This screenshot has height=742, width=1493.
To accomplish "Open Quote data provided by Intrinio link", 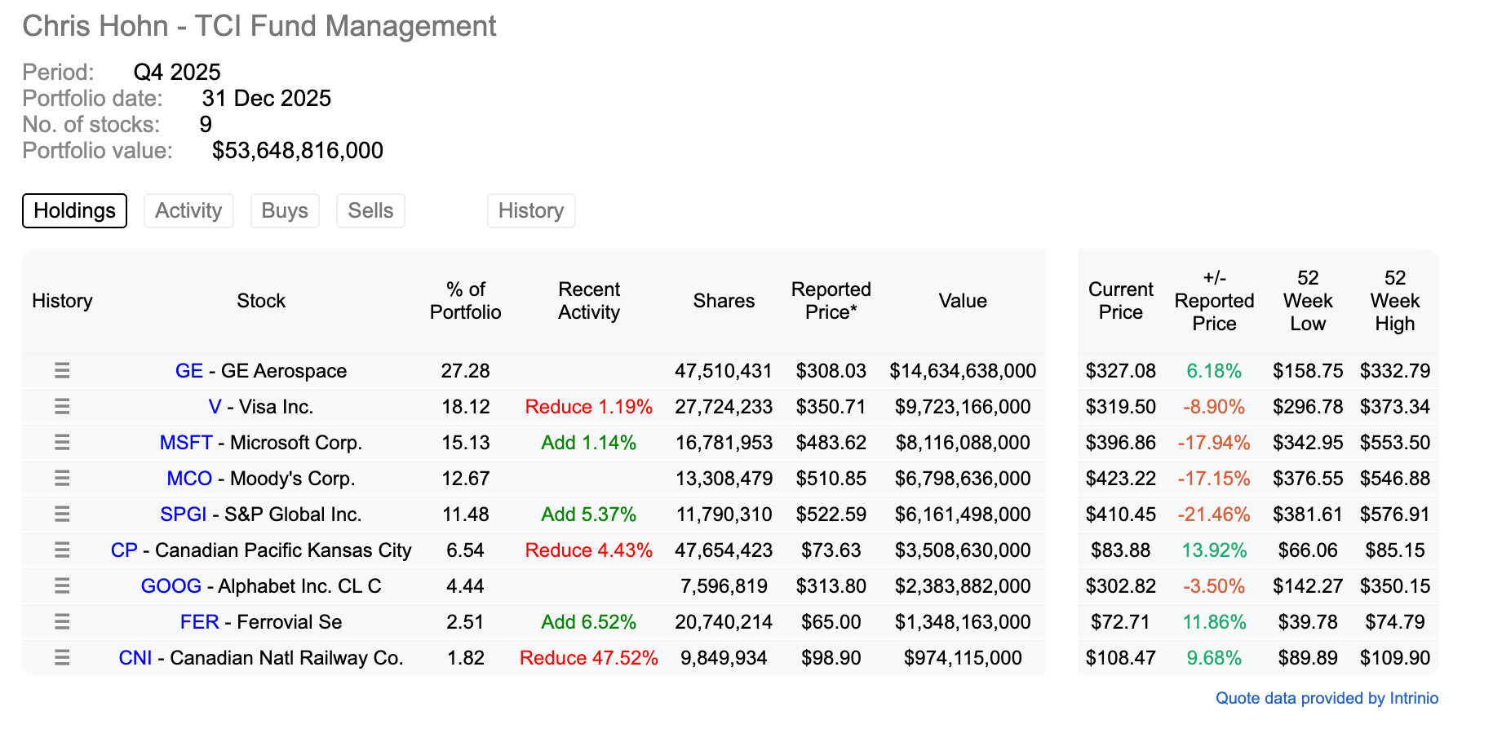I will pos(1327,698).
